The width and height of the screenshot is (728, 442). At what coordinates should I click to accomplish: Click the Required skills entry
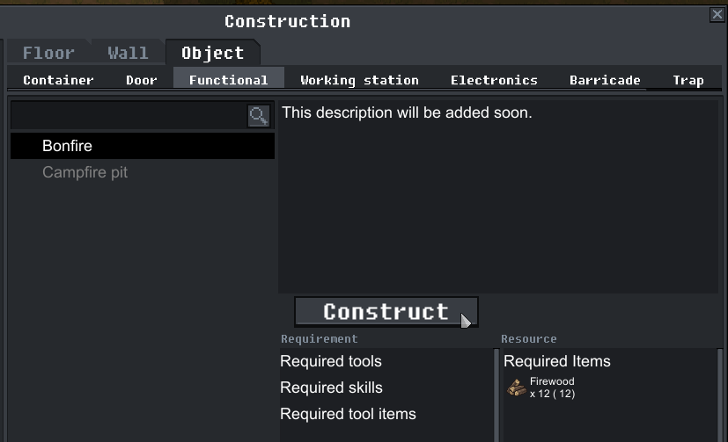331,388
